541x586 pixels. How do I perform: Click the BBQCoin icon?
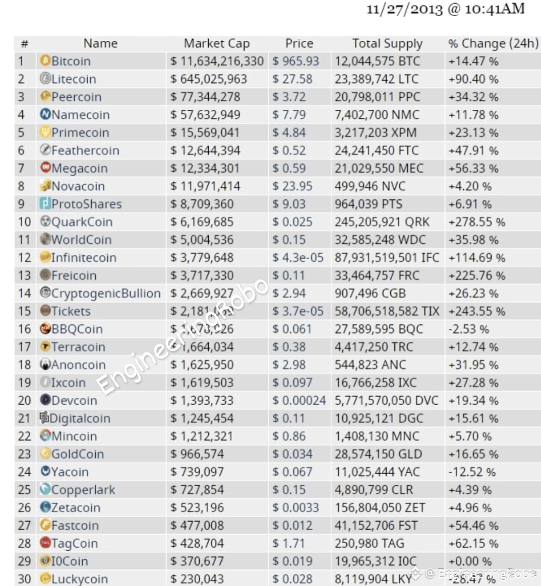45,329
